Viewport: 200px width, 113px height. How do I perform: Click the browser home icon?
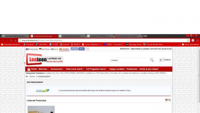point(15,41)
